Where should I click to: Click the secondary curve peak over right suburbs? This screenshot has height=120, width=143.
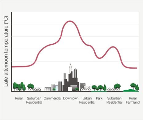pyautogui.click(x=113, y=47)
